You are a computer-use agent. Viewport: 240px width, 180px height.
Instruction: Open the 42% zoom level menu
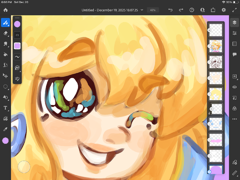pos(152,10)
